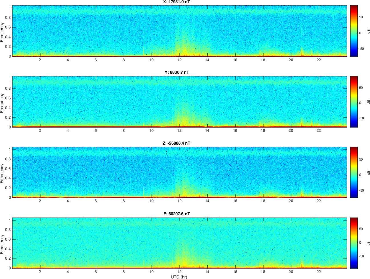Click the 'dB' label beside the F colorbar
Viewport: 370px width, 279px height.
pos(368,243)
